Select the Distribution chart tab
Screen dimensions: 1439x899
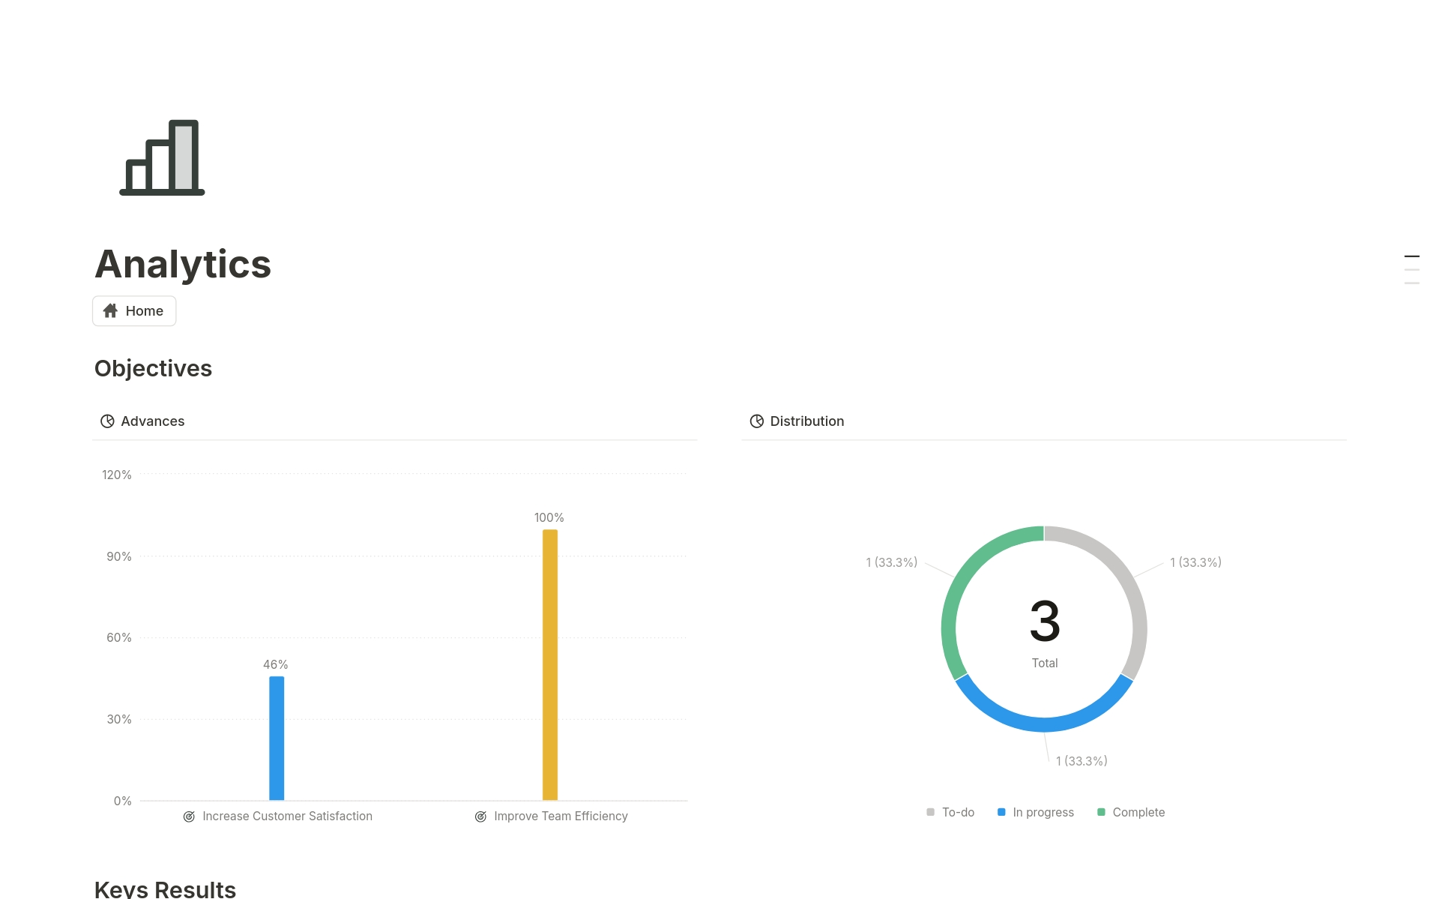(x=797, y=421)
